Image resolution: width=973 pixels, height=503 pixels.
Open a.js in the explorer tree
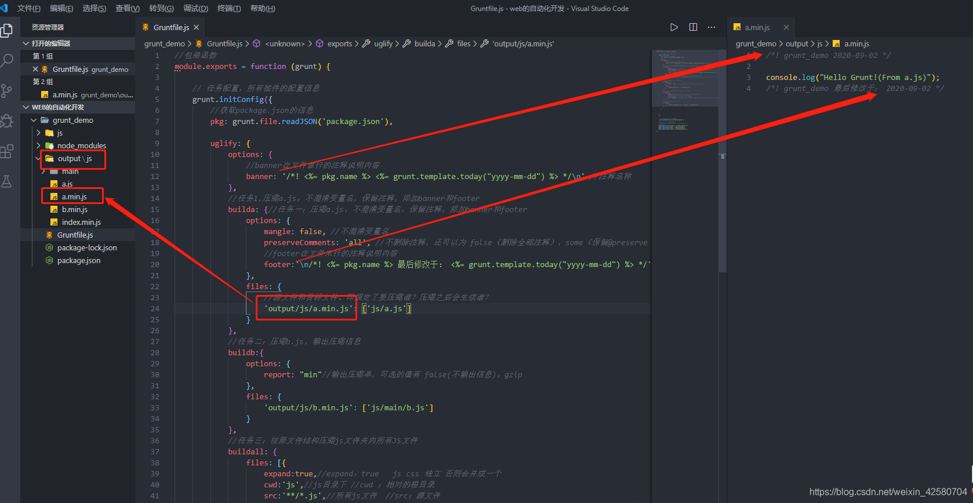[78, 184]
